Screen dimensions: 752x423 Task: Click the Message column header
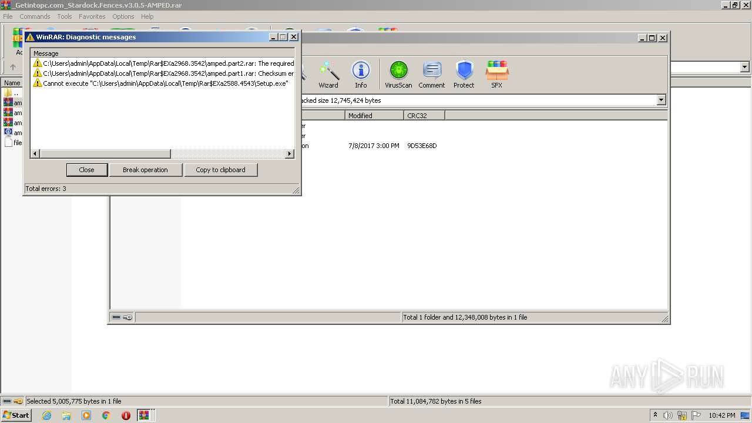click(163, 53)
